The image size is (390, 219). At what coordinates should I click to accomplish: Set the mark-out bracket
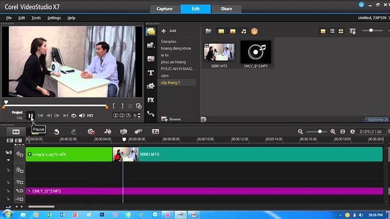(x=122, y=106)
